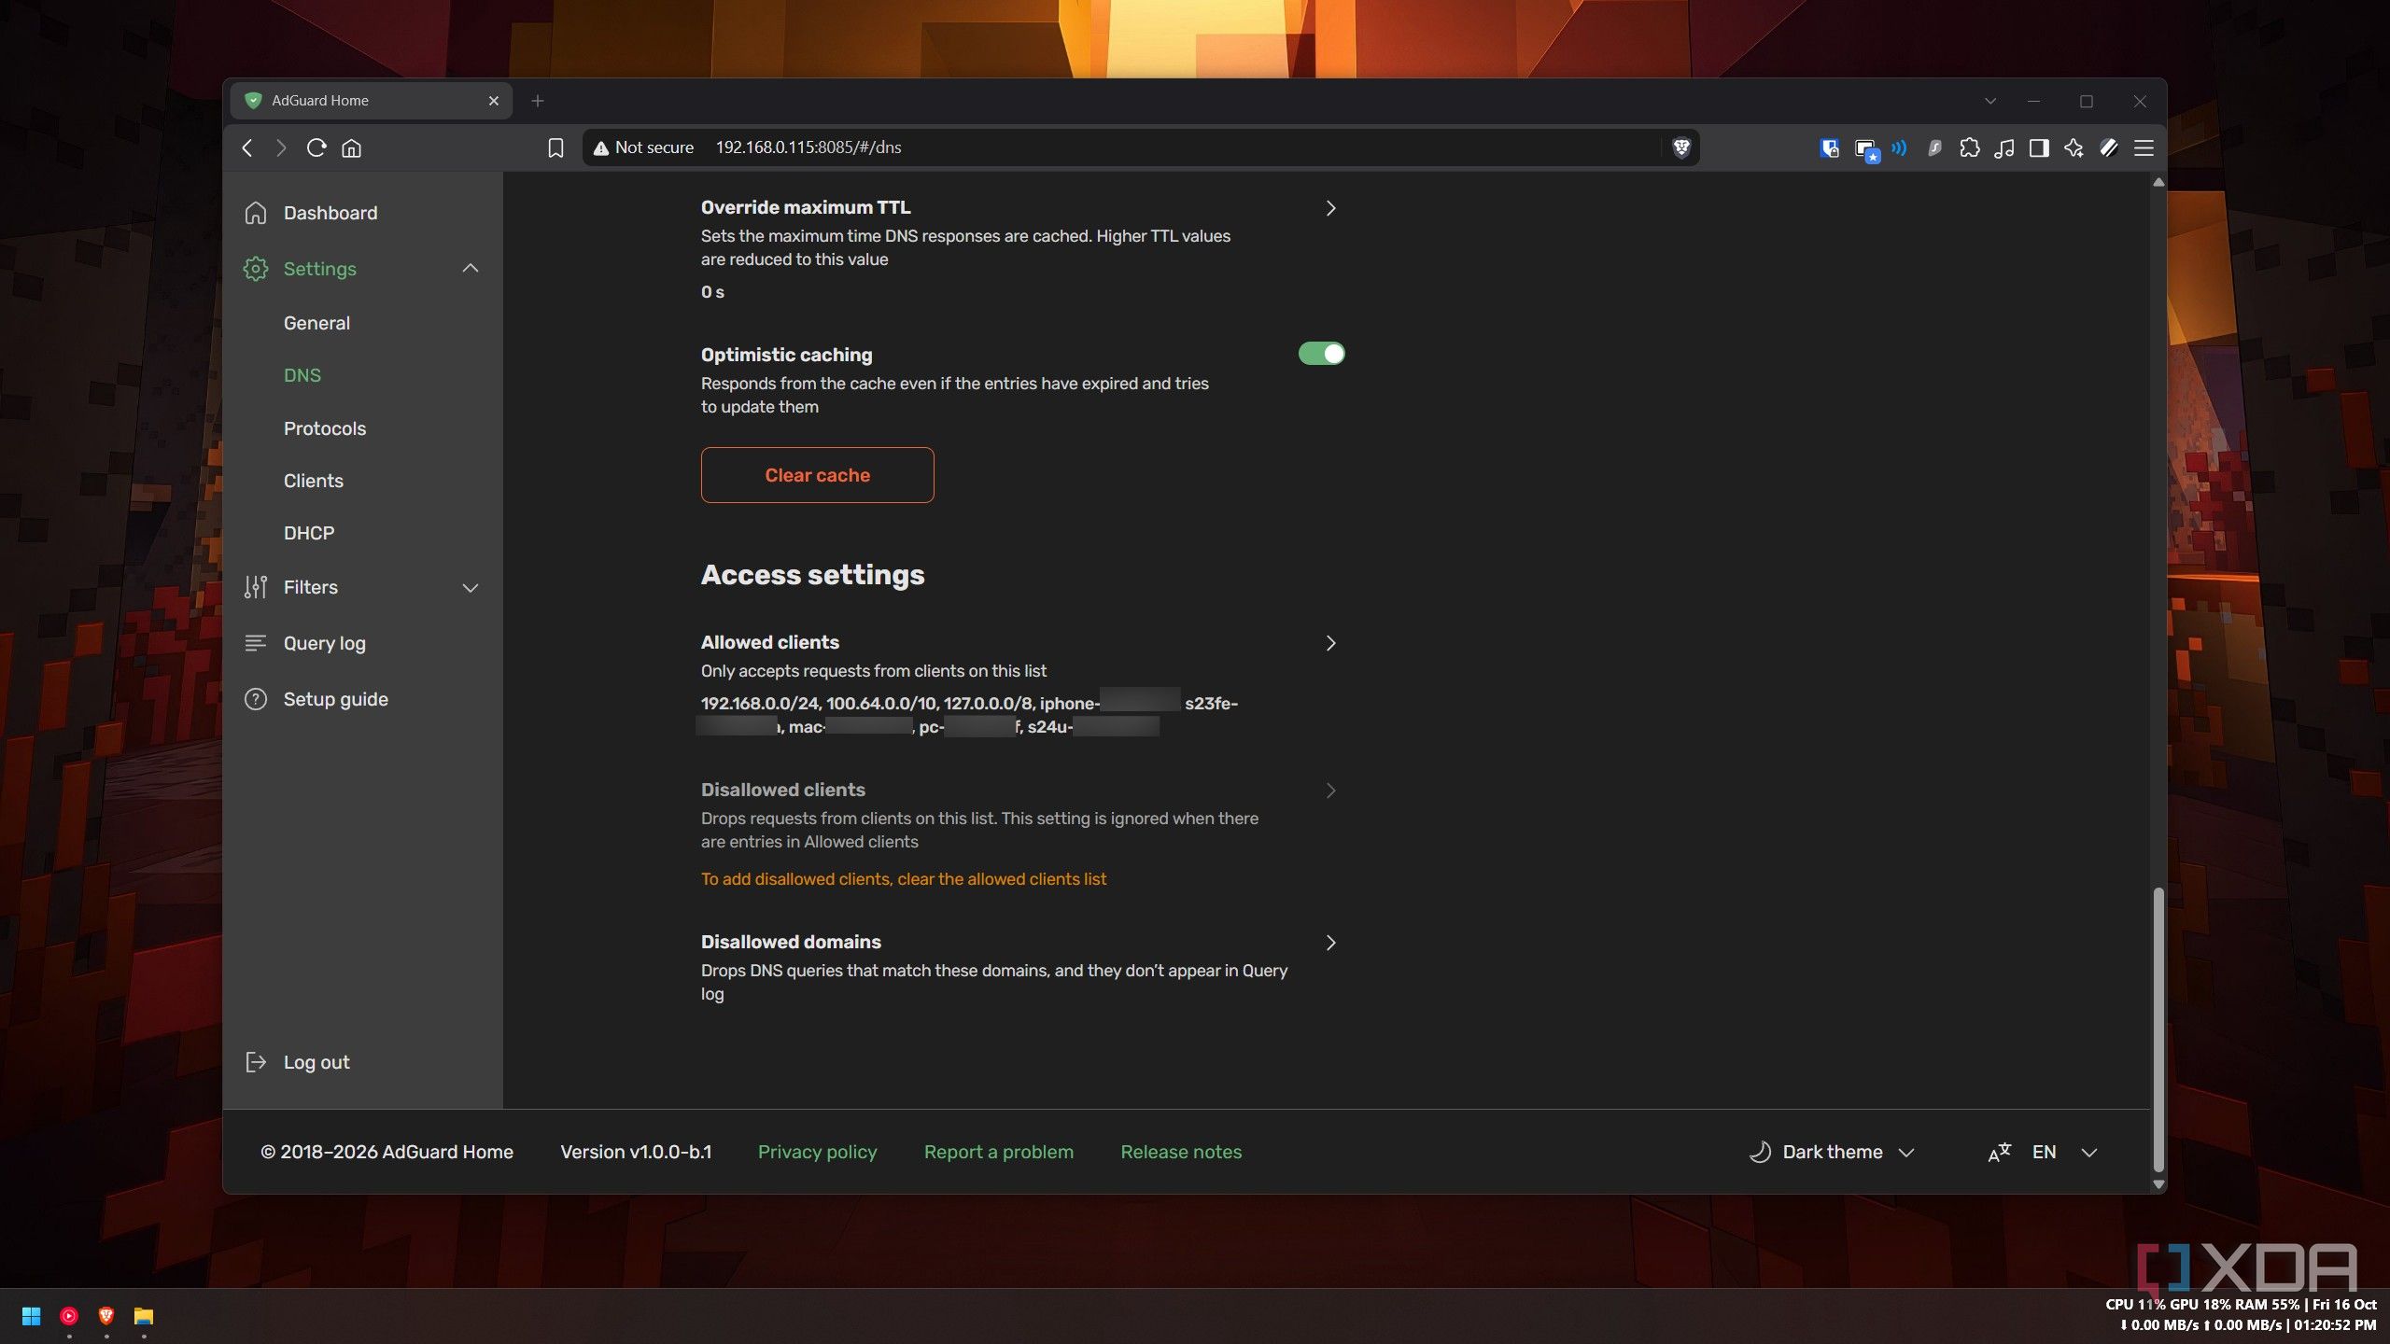Reload the page in the browser

tap(316, 147)
